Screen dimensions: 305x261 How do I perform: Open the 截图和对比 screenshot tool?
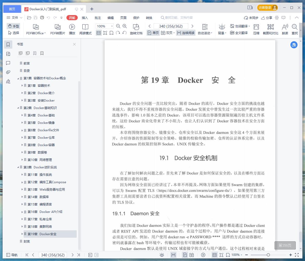[271, 29]
